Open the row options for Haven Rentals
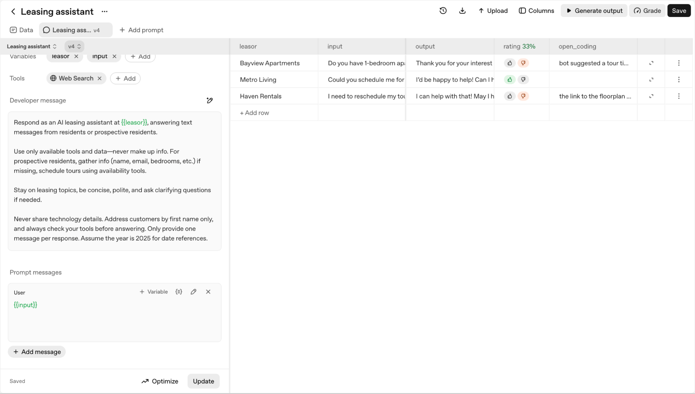 [679, 96]
